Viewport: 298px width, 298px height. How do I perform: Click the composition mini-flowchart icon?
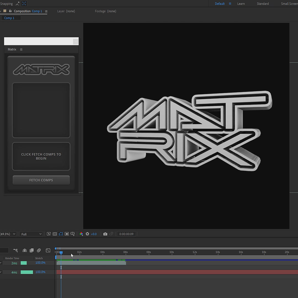point(15,251)
